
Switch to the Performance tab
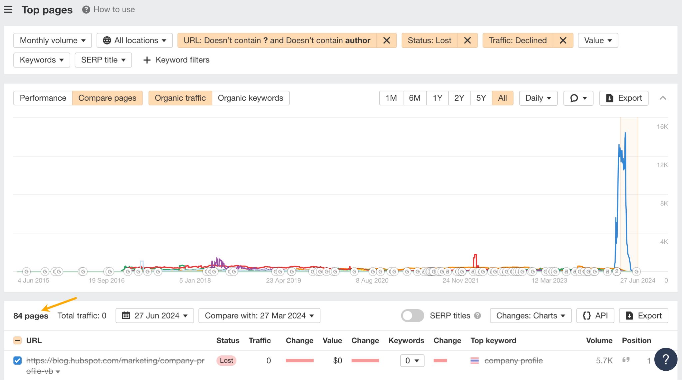(x=43, y=98)
